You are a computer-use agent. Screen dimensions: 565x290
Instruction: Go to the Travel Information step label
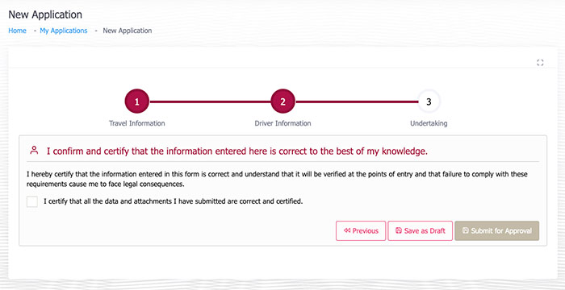(x=137, y=123)
